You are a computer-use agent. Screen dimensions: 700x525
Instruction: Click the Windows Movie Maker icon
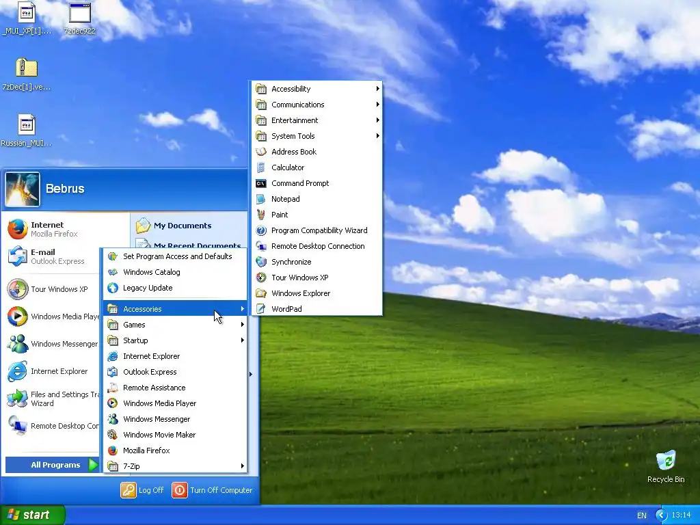point(113,435)
